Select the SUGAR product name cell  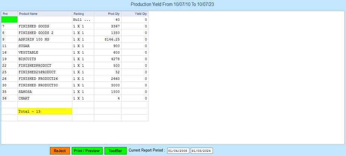pos(44,46)
